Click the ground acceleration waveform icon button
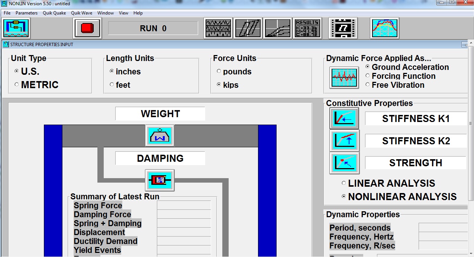 click(x=344, y=78)
